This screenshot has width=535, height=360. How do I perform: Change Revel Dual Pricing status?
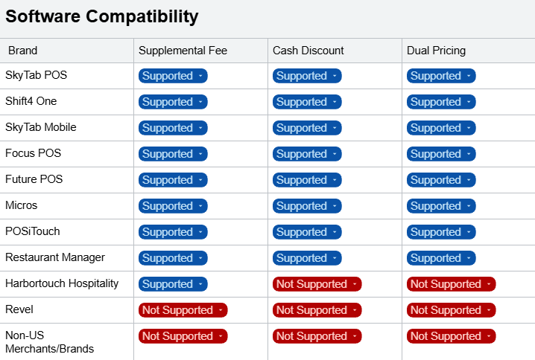451,310
